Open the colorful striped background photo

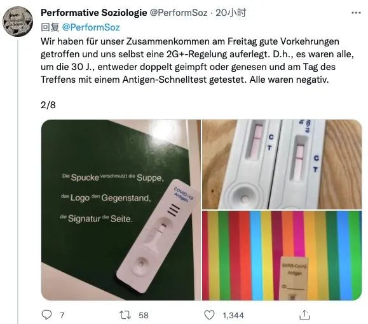282,256
